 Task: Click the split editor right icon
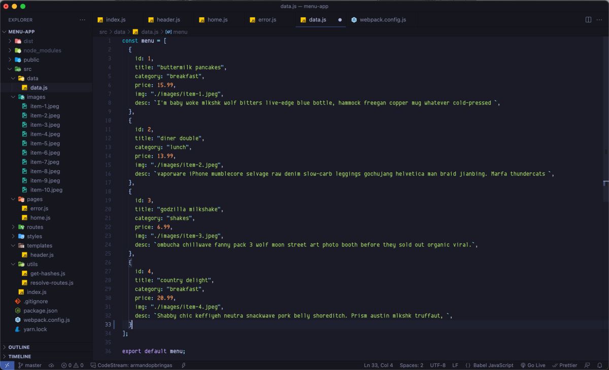588,20
